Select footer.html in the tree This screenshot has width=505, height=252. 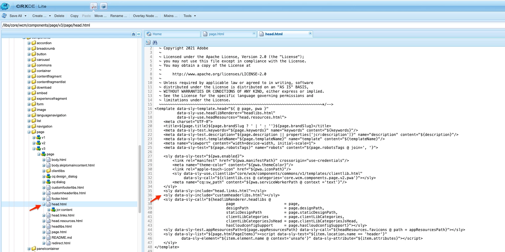pos(59,199)
